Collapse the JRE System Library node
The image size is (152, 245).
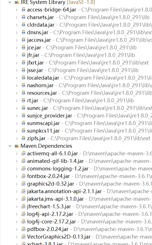(x=10, y=2)
